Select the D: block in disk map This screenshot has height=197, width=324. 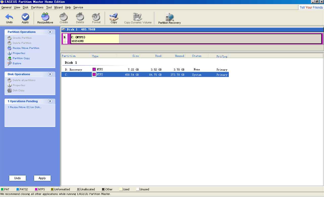(x=65, y=39)
